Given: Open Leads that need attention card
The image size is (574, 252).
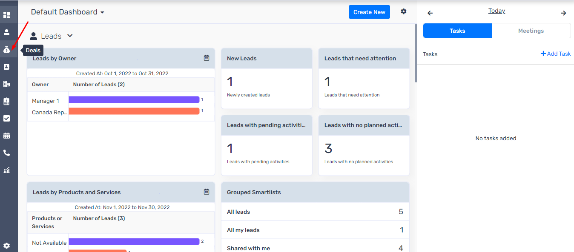Looking at the screenshot, I should point(364,79).
